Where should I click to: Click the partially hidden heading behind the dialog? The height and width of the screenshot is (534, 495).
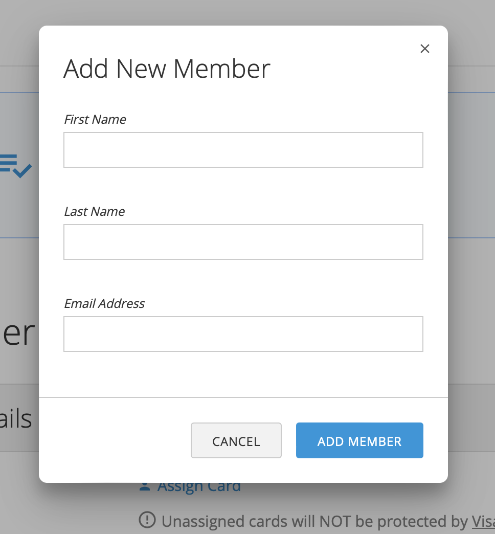click(18, 332)
